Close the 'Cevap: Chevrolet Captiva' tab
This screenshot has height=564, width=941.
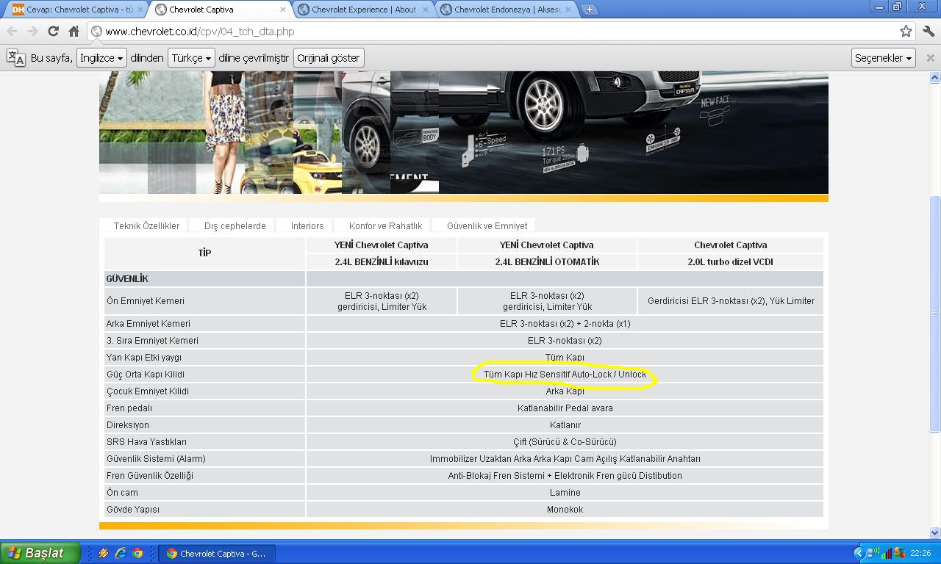pos(140,10)
